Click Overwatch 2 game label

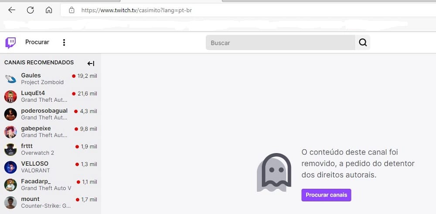[37, 153]
